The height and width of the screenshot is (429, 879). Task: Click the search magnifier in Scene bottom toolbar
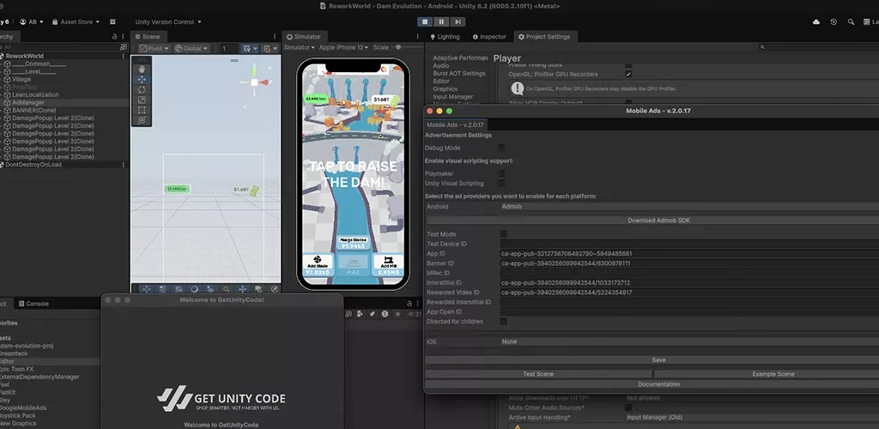226,289
